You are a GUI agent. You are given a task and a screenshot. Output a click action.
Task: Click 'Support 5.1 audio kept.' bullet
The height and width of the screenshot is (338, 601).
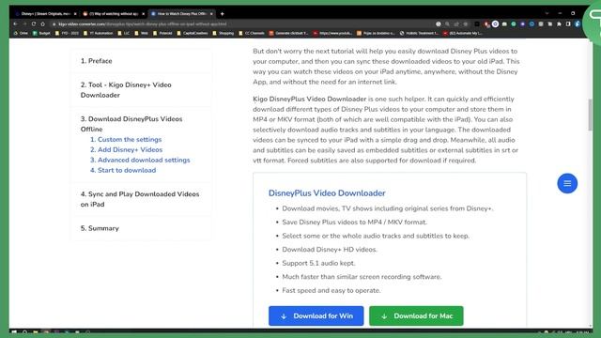click(x=318, y=263)
